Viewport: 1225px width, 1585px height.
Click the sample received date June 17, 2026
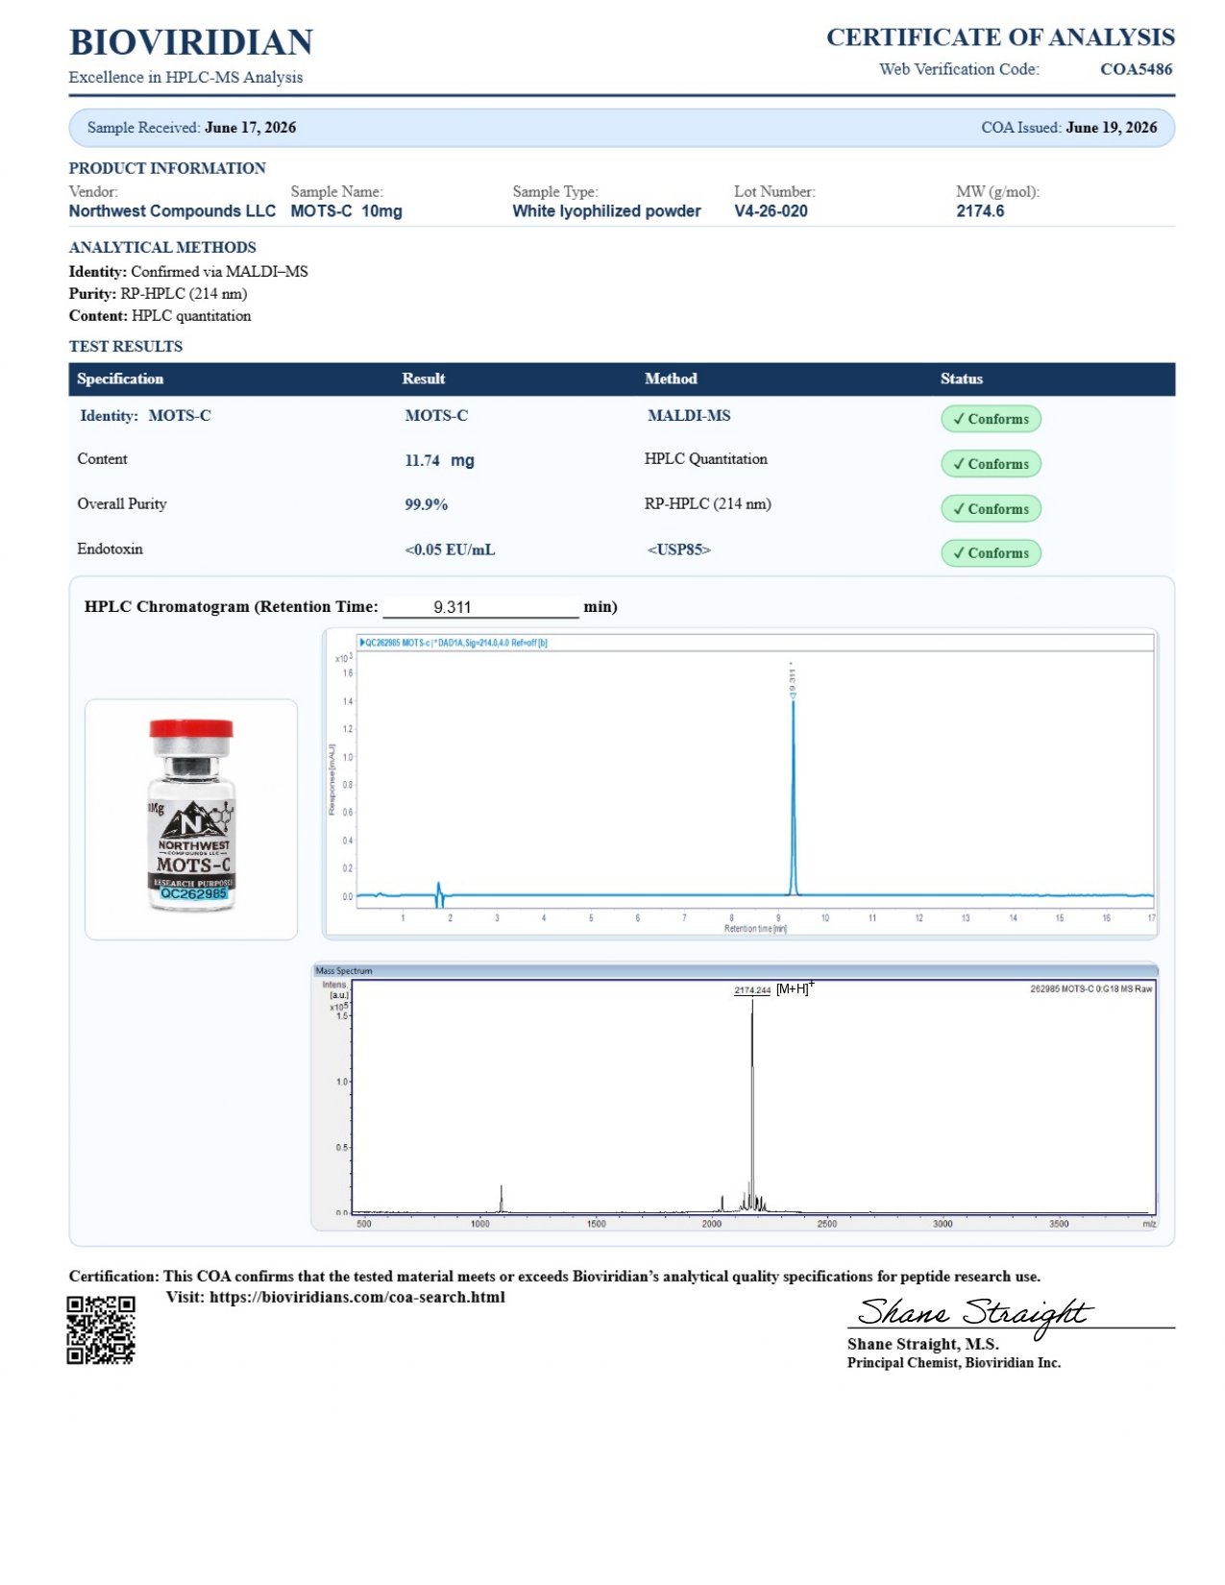click(x=250, y=128)
